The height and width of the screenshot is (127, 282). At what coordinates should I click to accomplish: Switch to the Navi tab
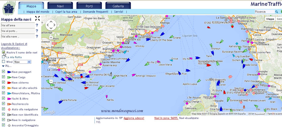click(60, 6)
